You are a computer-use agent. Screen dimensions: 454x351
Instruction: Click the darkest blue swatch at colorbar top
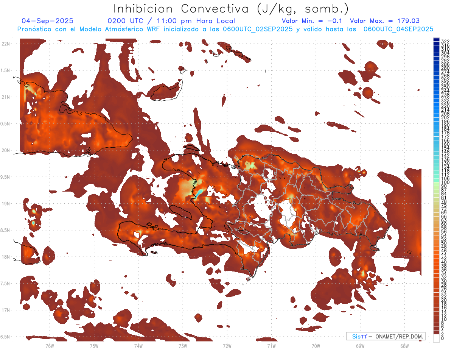(437, 40)
